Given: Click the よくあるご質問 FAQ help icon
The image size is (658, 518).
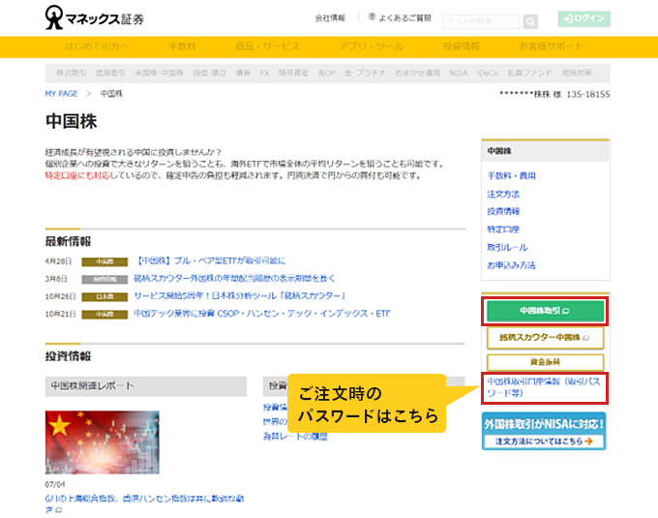Looking at the screenshot, I should pyautogui.click(x=372, y=17).
